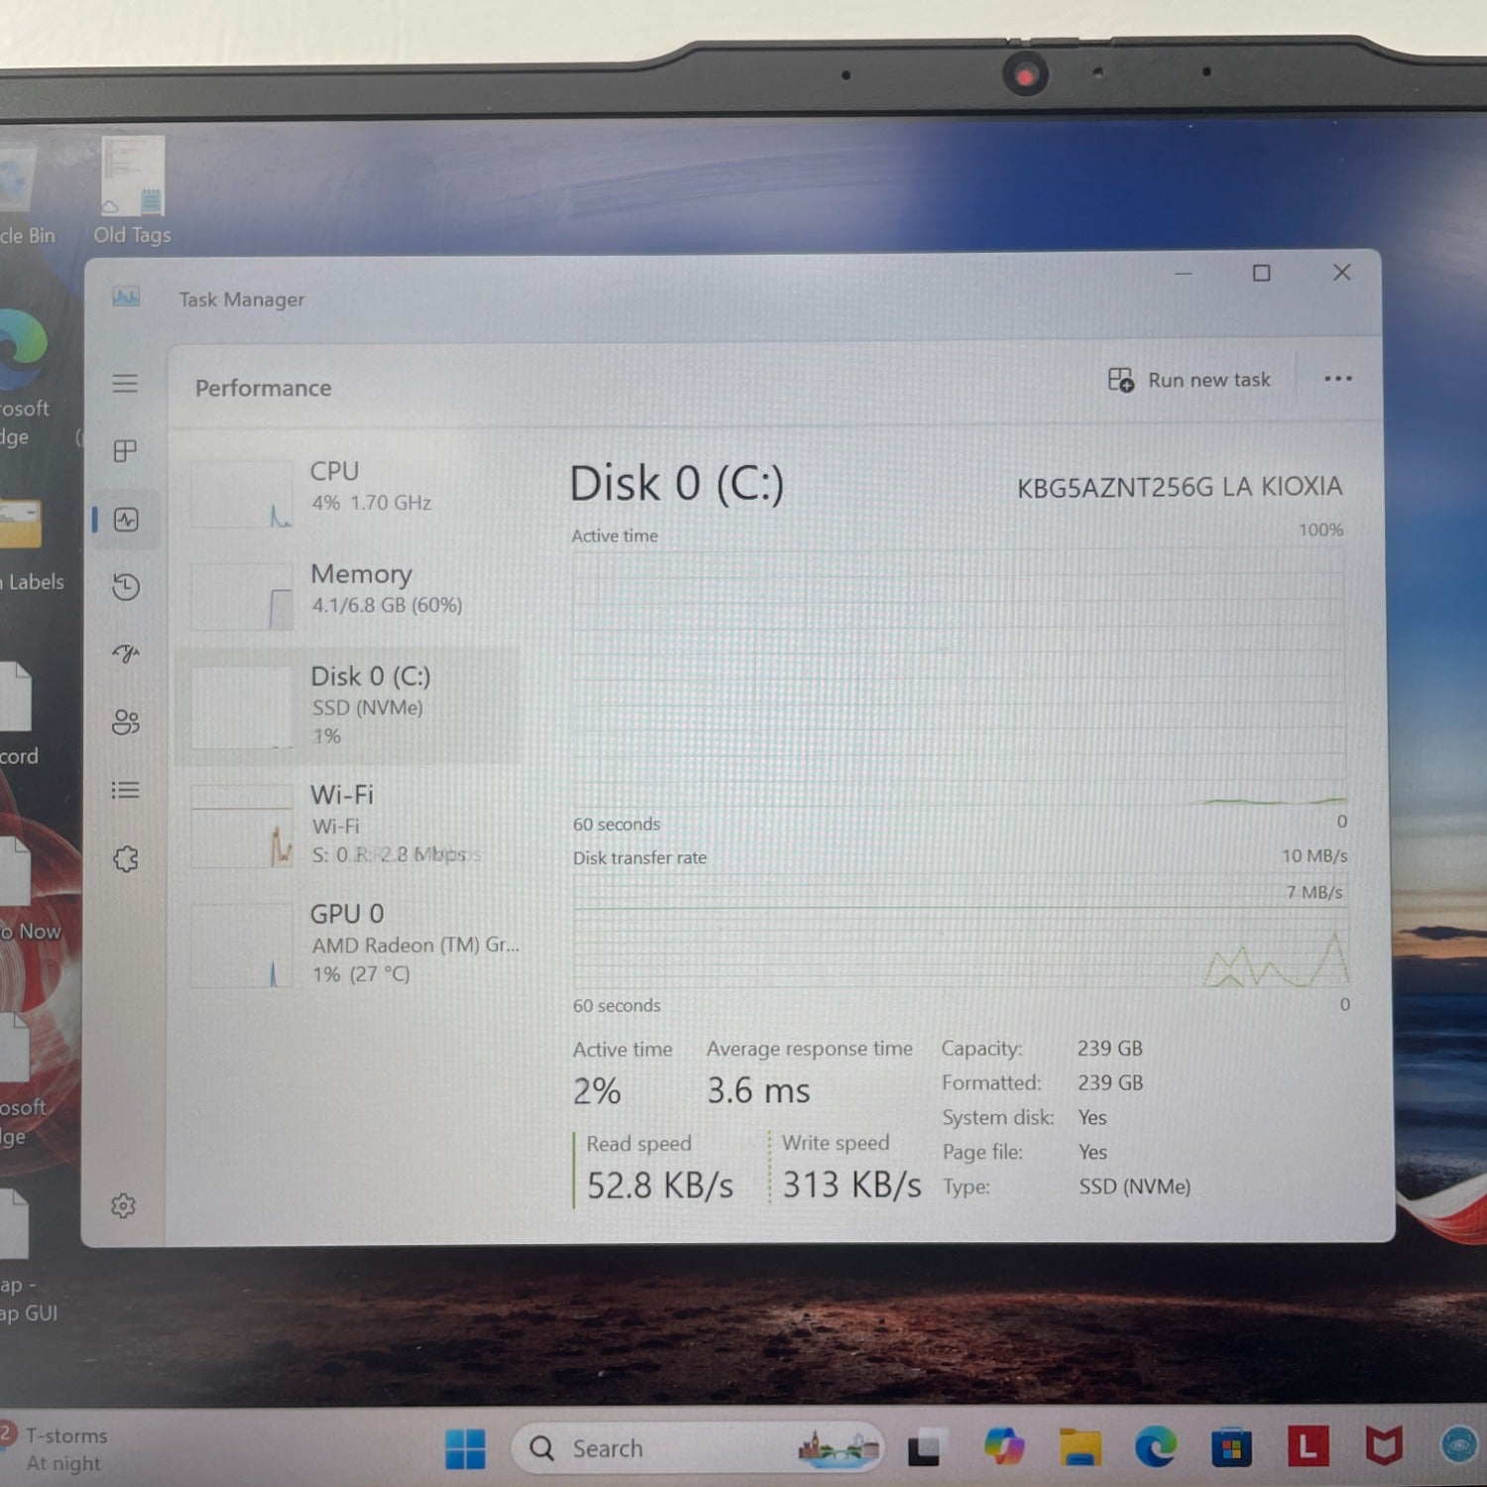The width and height of the screenshot is (1487, 1487).
Task: Click the taskbar Search box
Action: click(696, 1448)
